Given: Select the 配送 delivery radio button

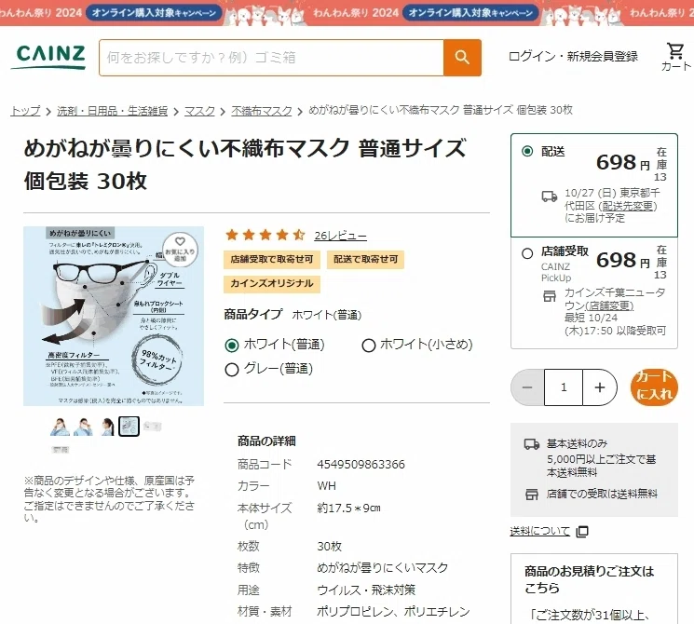Looking at the screenshot, I should point(527,152).
